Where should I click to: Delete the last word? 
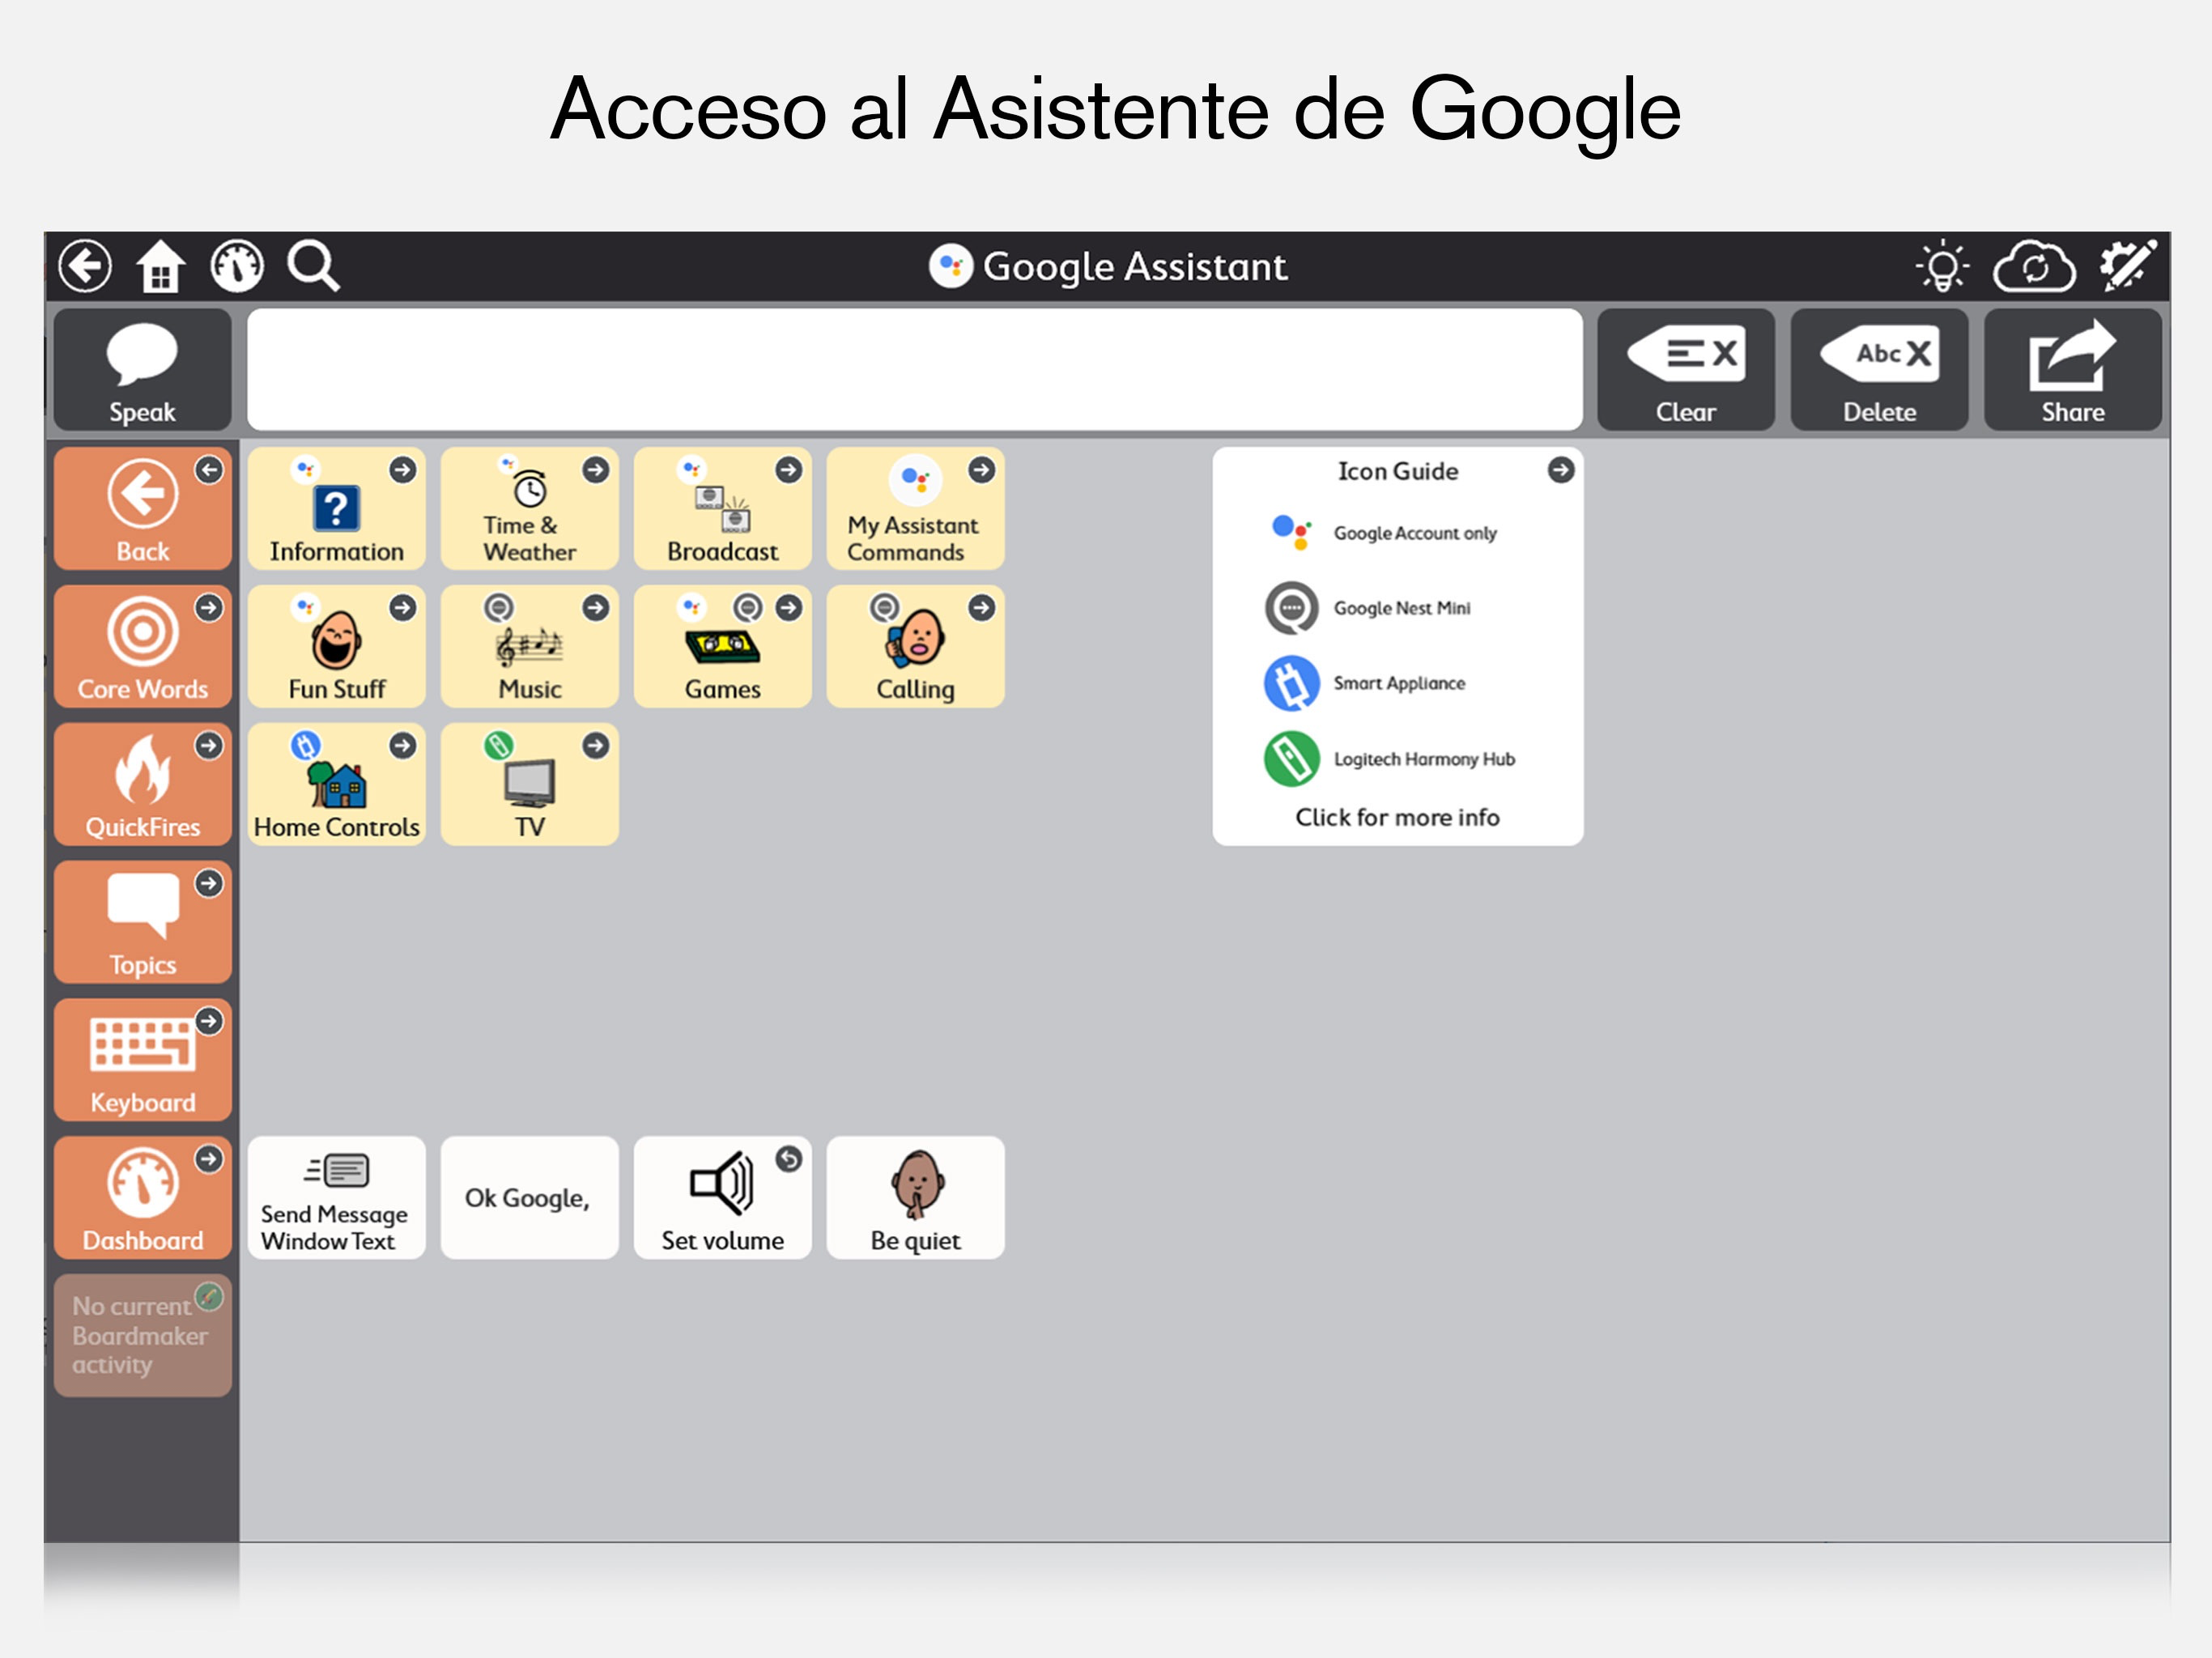(1878, 370)
